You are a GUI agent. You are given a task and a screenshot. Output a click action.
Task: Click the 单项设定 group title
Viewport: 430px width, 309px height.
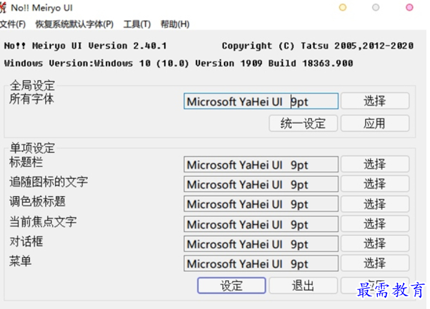32,148
